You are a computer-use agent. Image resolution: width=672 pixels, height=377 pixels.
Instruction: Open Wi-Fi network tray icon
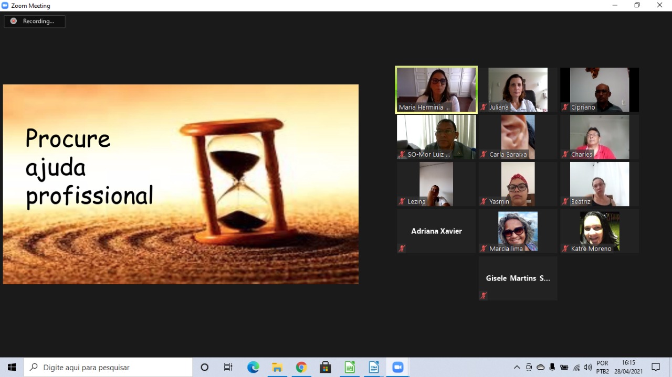576,367
